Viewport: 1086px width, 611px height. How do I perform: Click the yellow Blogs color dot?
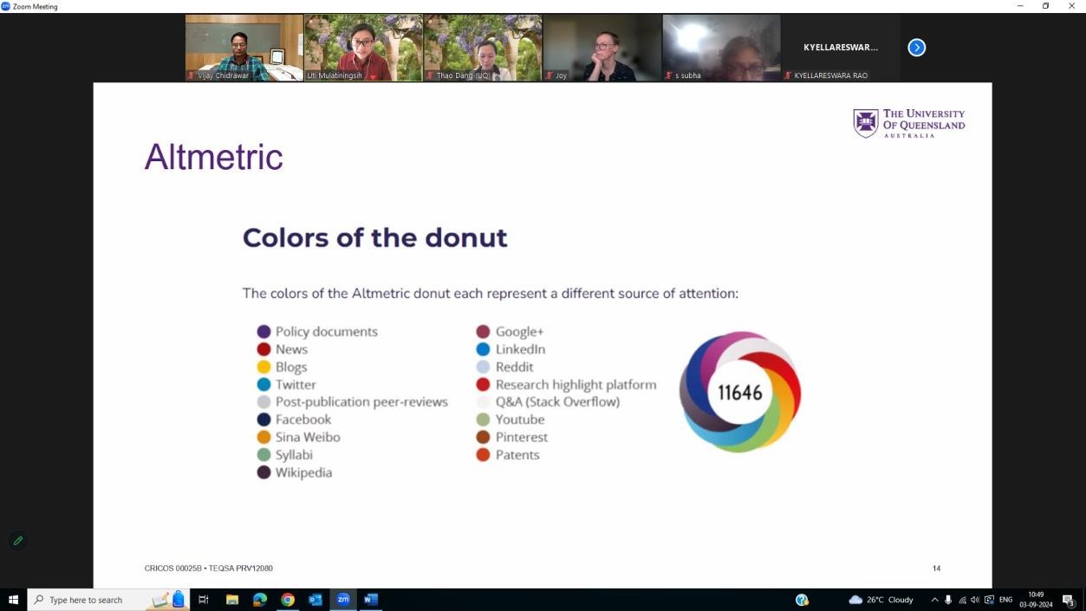pyautogui.click(x=263, y=367)
